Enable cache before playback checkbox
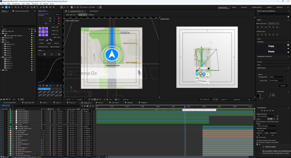The width and height of the screenshot is (291, 158). [x=257, y=122]
